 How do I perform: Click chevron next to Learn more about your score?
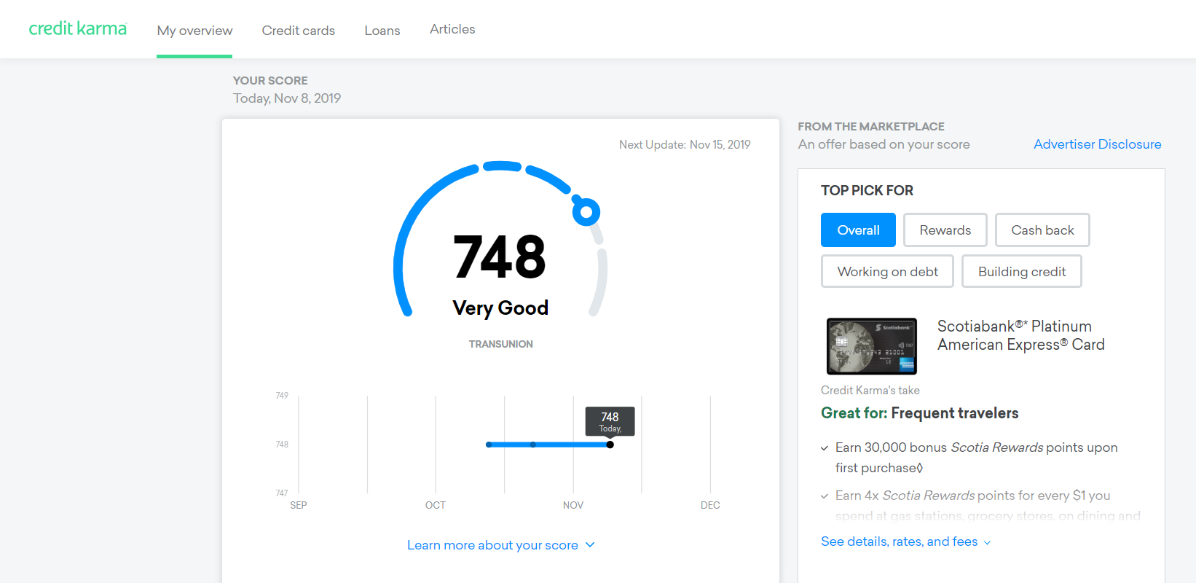(590, 544)
